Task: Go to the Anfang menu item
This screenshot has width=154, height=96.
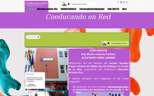Action: (31, 9)
